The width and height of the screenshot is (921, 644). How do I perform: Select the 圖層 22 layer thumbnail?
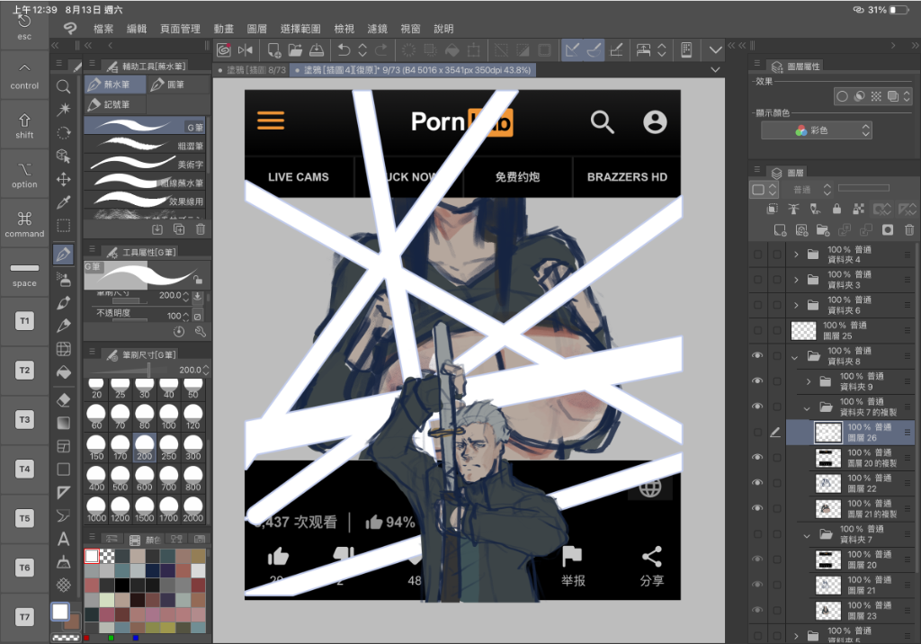point(828,483)
